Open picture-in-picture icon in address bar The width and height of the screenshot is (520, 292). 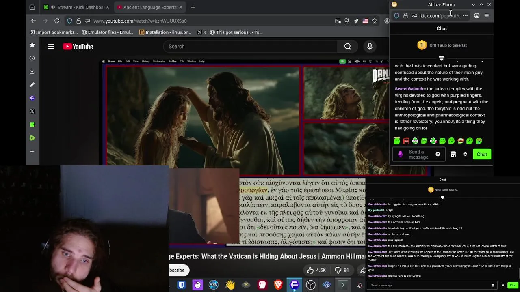(x=338, y=21)
